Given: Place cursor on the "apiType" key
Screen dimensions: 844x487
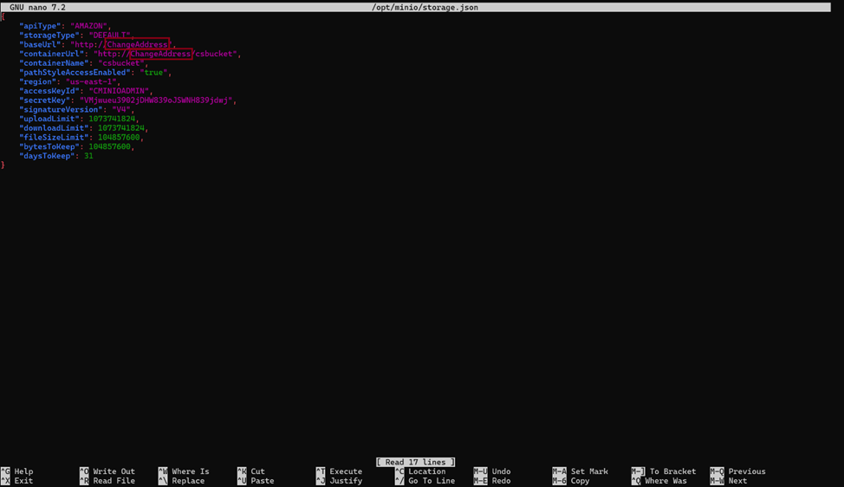Looking at the screenshot, I should pyautogui.click(x=41, y=26).
